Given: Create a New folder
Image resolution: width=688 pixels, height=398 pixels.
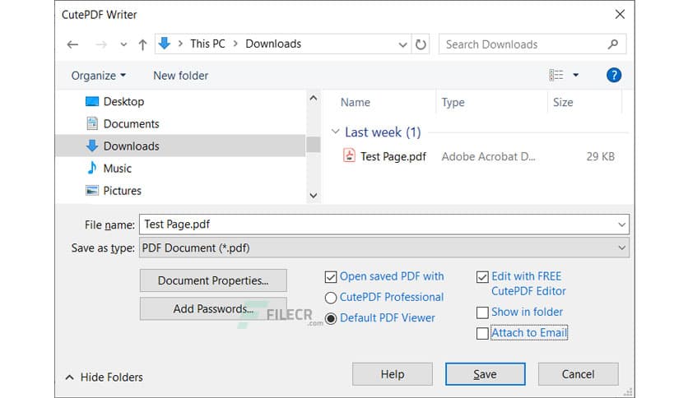Looking at the screenshot, I should tap(181, 76).
